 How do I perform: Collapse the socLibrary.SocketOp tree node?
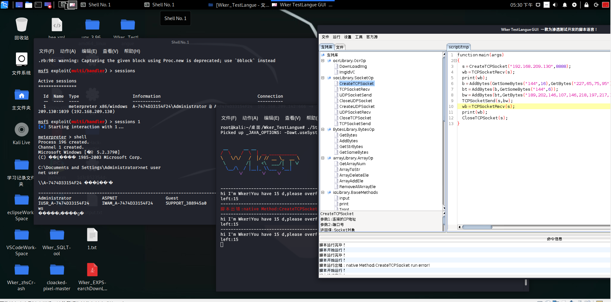pyautogui.click(x=323, y=78)
